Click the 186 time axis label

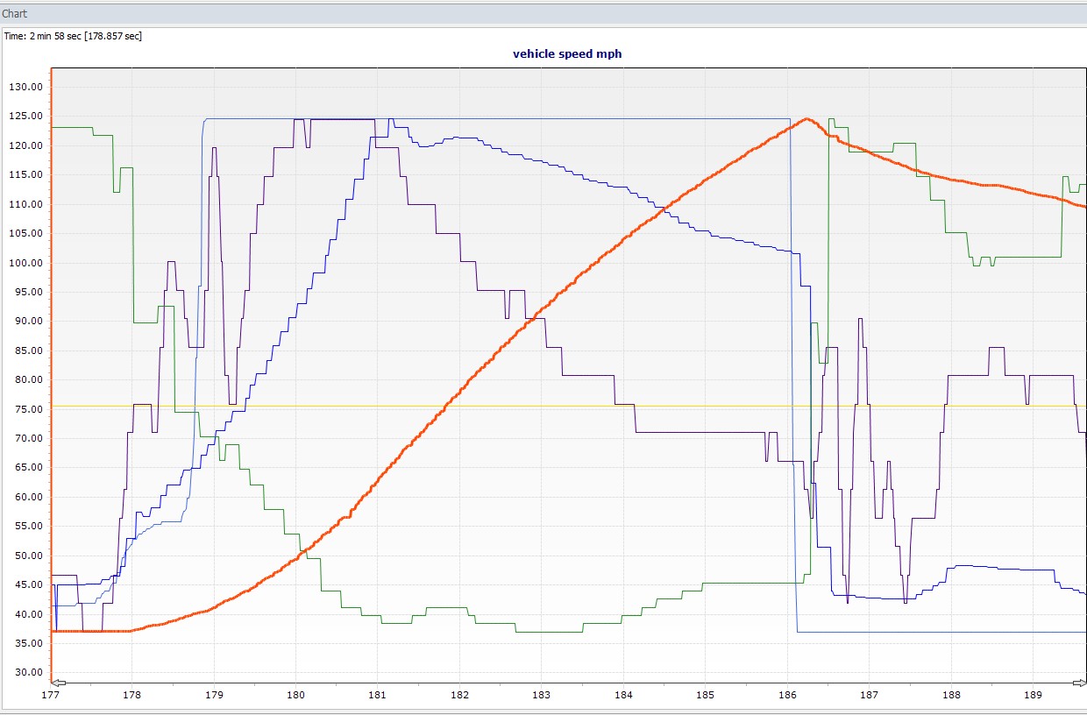pos(787,696)
